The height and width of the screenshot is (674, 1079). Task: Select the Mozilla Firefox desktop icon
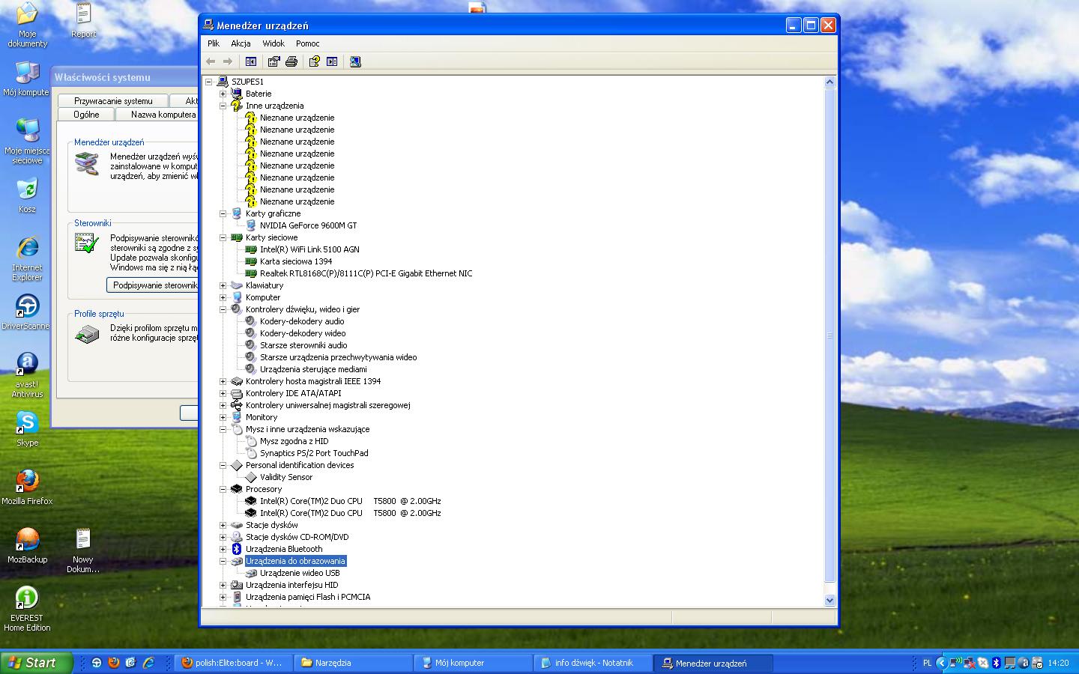[27, 488]
